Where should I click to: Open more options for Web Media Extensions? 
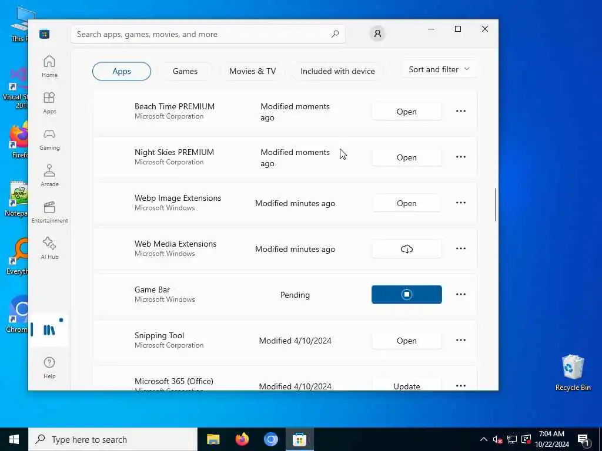pyautogui.click(x=461, y=248)
